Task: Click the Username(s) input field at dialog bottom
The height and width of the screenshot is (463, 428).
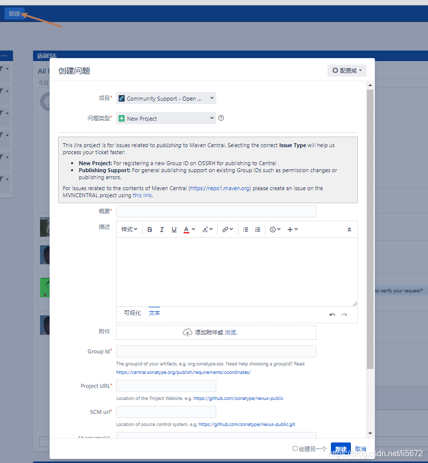Action: [x=216, y=435]
